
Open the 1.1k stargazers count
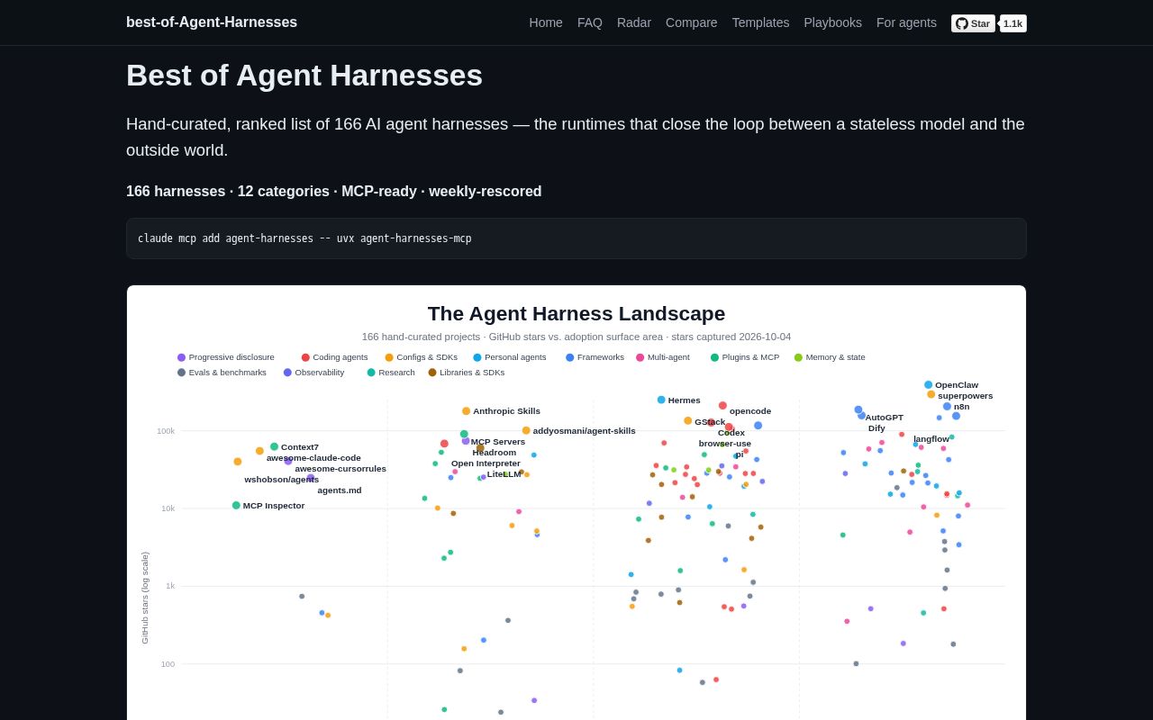pyautogui.click(x=1013, y=23)
